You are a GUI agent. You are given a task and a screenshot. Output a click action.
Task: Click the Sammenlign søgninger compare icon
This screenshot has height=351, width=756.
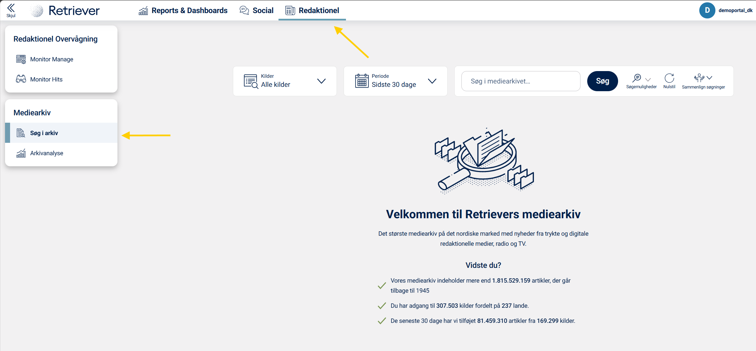pyautogui.click(x=699, y=78)
